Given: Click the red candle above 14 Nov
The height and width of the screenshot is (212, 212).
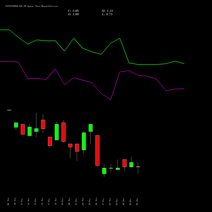Looking at the screenshot, I should 43,124.
